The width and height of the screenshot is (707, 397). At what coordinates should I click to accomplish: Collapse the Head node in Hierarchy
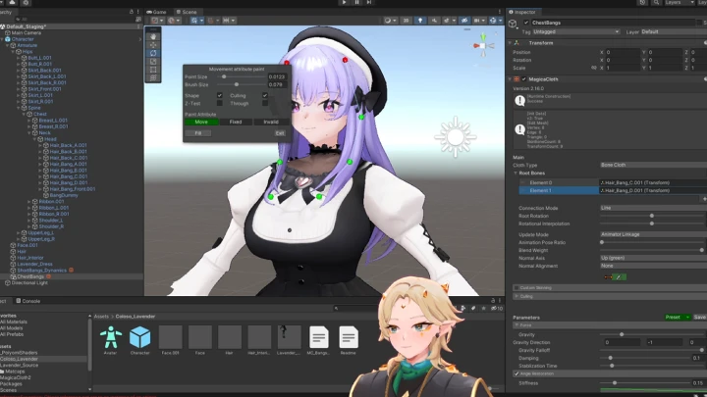click(x=34, y=139)
